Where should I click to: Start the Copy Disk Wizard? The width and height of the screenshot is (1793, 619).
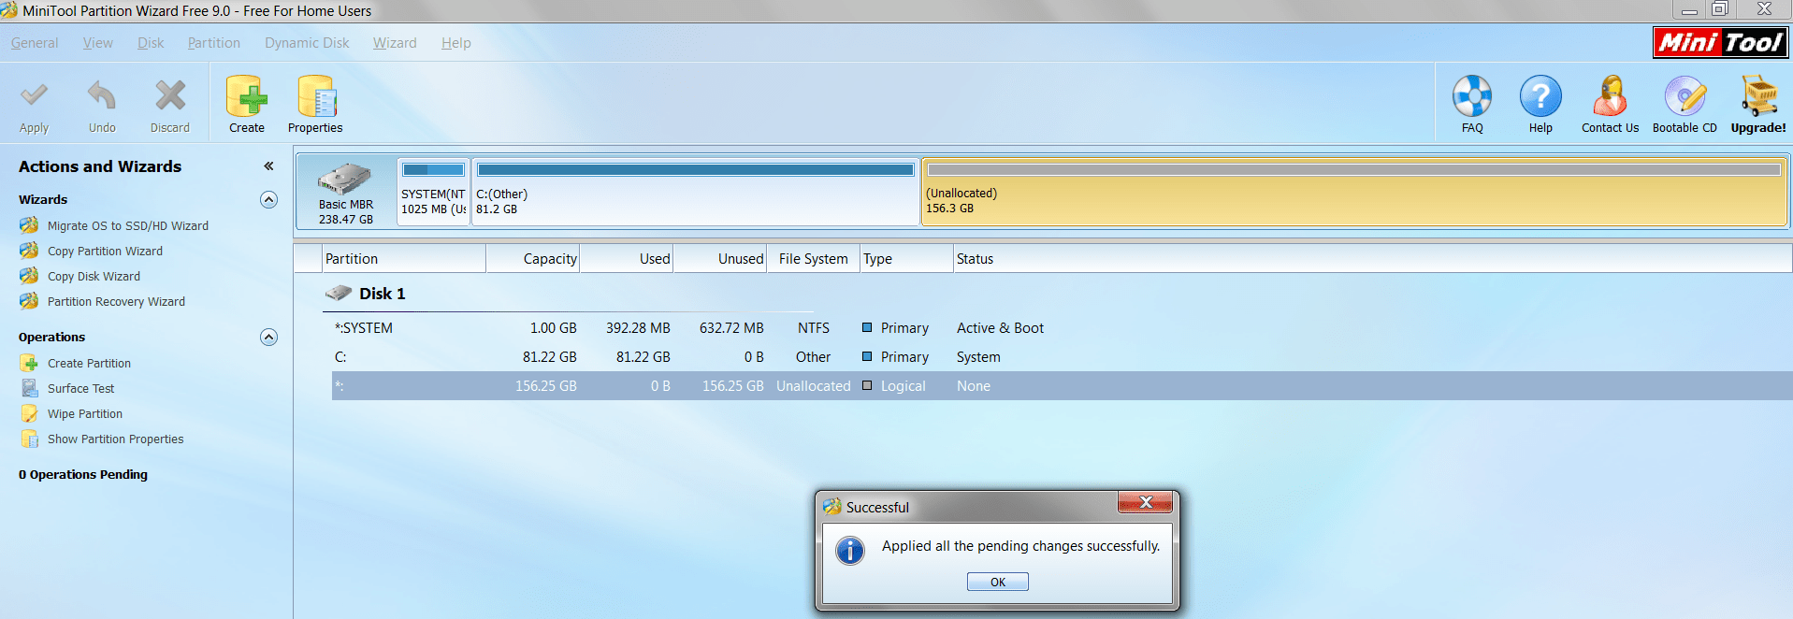94,277
